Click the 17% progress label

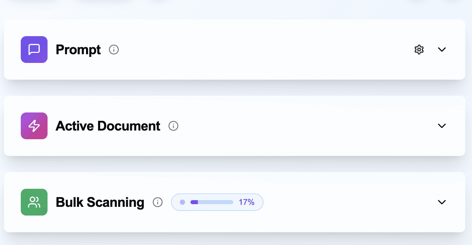click(247, 202)
